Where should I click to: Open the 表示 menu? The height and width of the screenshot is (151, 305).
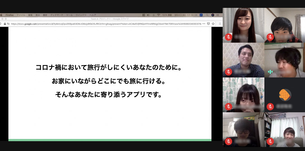(x=38, y=15)
